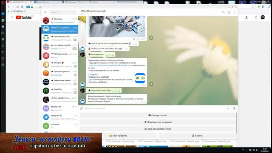Viewport: 272px width, 153px height.
Task: Open the YouTube account avatar
Action: coord(263,17)
